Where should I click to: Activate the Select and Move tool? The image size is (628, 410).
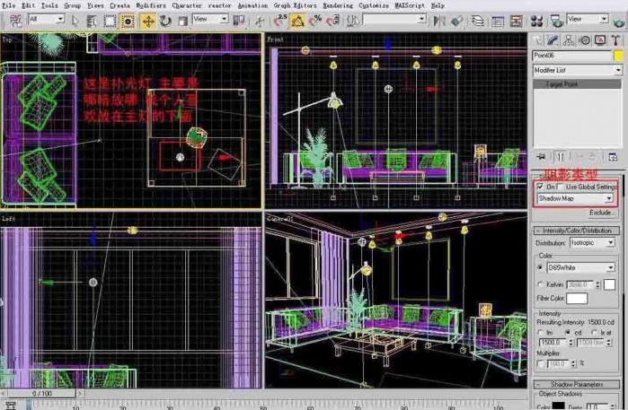pyautogui.click(x=147, y=21)
